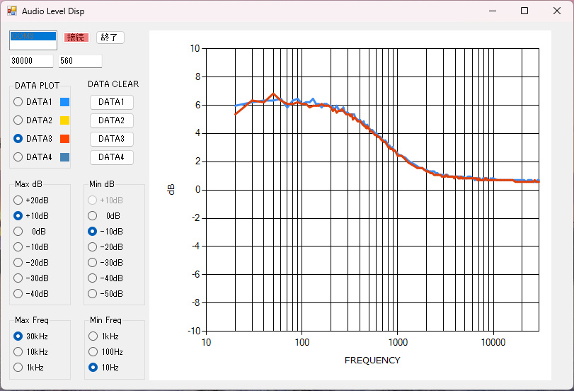The height and width of the screenshot is (391, 574).
Task: Clear DATA1 using its DATA CLEAR button
Action: click(x=111, y=102)
